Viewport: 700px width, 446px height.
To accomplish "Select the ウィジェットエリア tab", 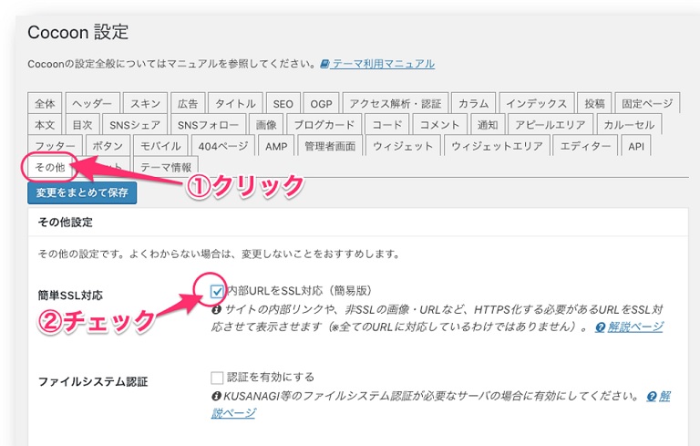I will [497, 146].
